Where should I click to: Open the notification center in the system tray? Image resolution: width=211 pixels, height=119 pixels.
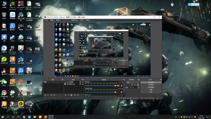[207, 117]
